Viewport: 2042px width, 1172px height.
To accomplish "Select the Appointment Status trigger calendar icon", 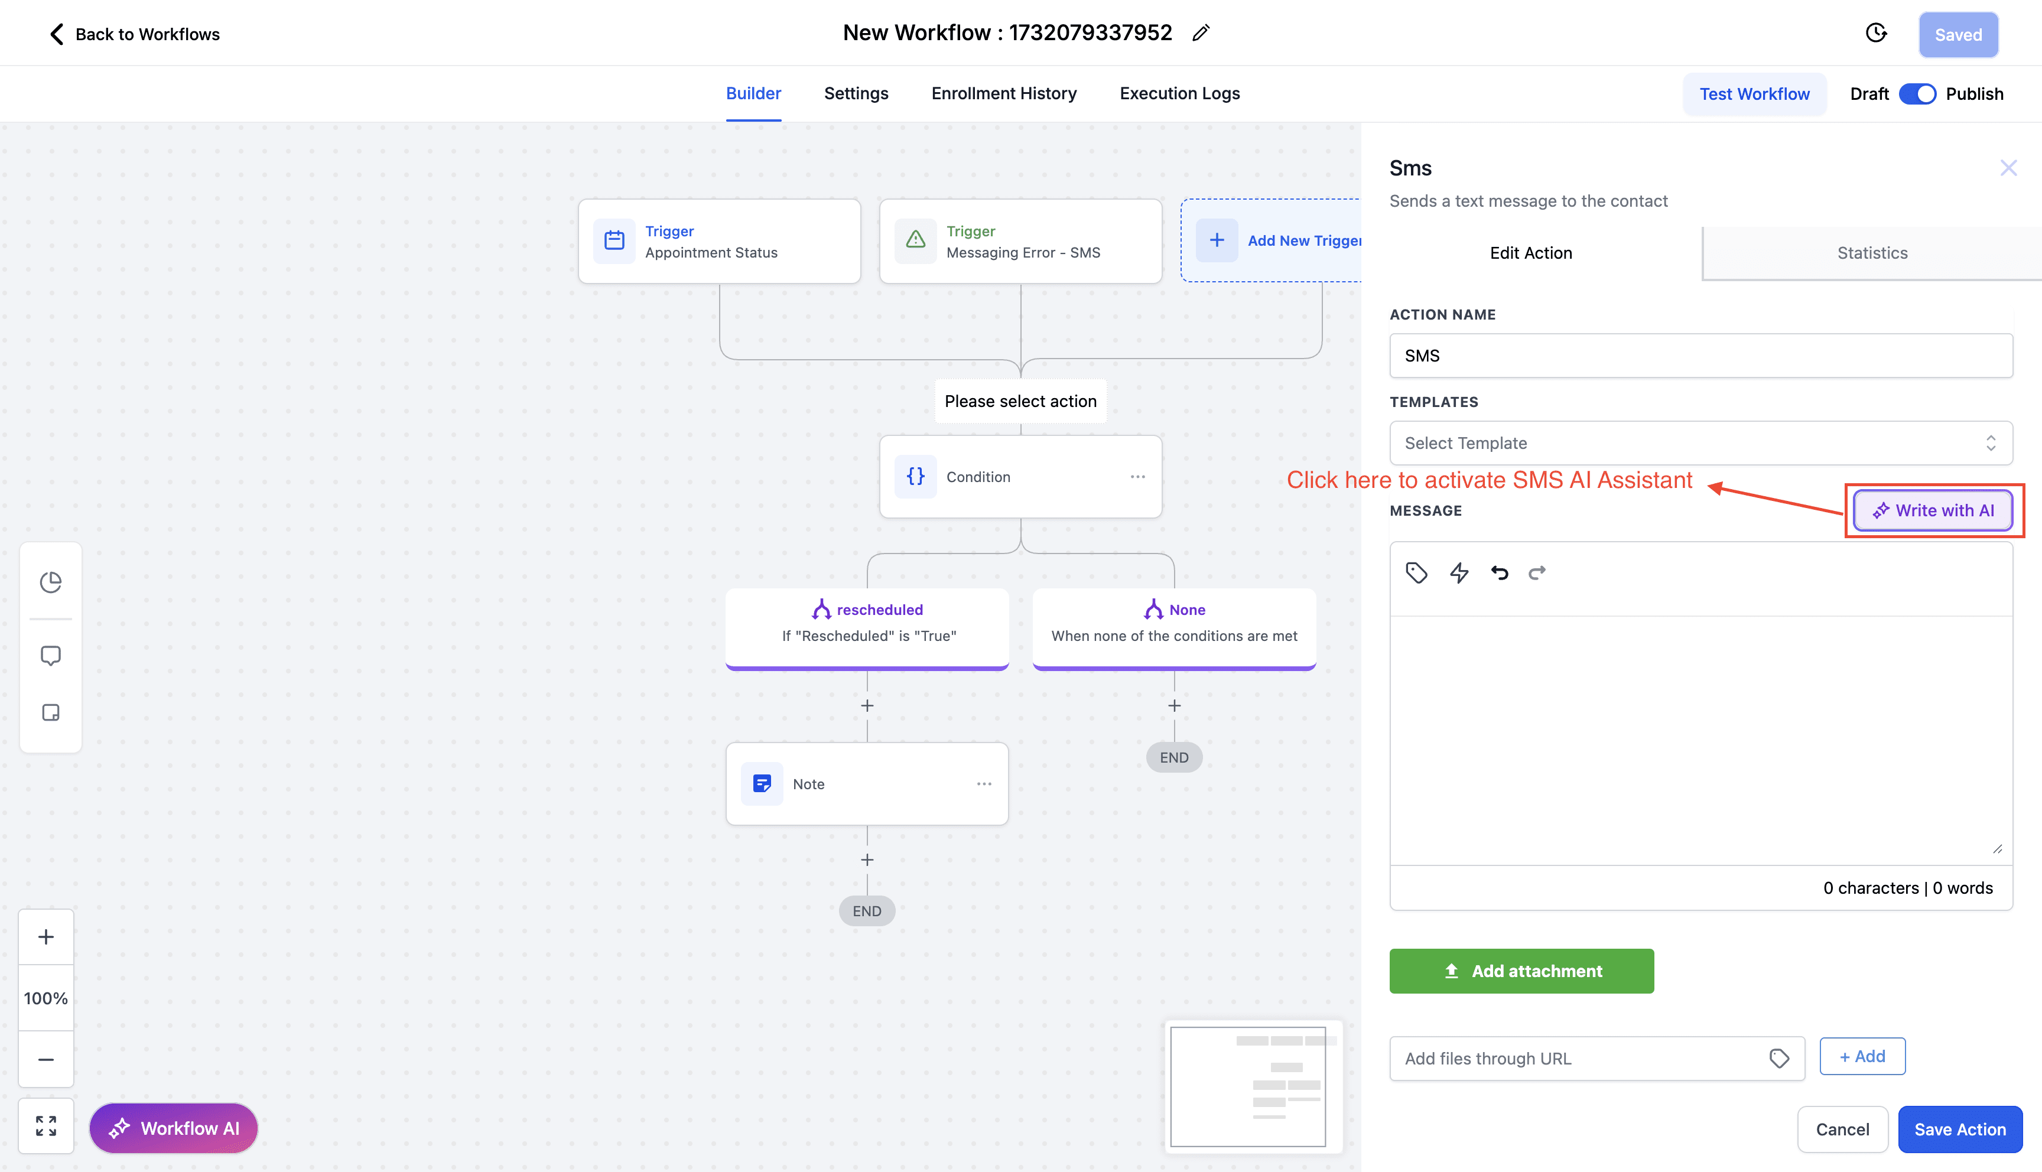I will 614,240.
